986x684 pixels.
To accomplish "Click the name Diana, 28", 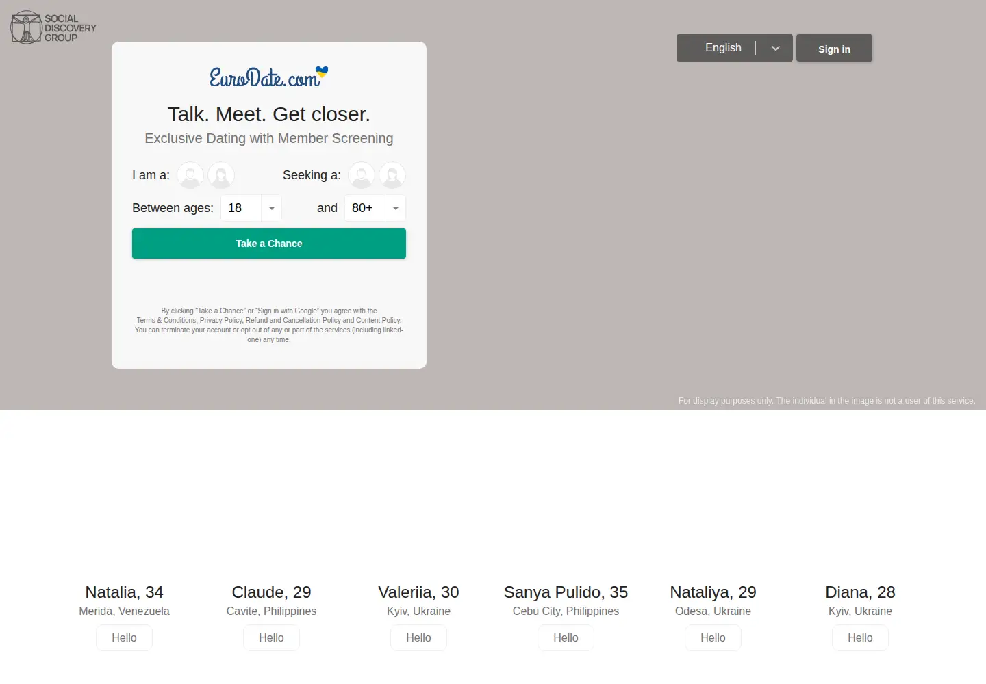I will click(x=860, y=592).
